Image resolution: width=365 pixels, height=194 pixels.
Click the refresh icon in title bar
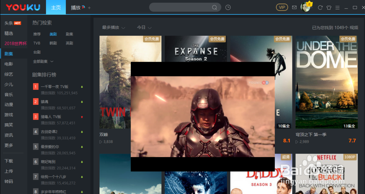320,8
